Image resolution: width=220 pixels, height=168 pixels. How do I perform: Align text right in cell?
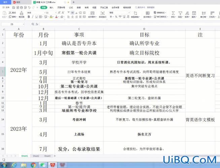[x=76, y=17]
